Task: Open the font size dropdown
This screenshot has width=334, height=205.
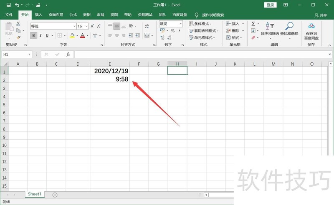Action: (x=86, y=26)
